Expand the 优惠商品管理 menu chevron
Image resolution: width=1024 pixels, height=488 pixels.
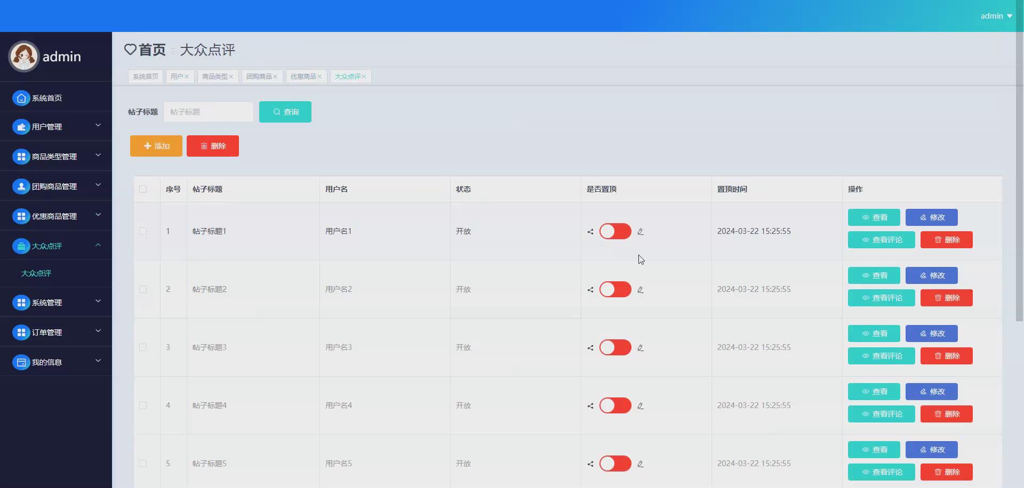pyautogui.click(x=98, y=215)
